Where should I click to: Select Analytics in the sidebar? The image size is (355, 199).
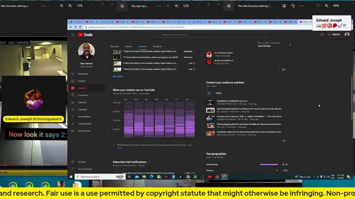click(82, 88)
